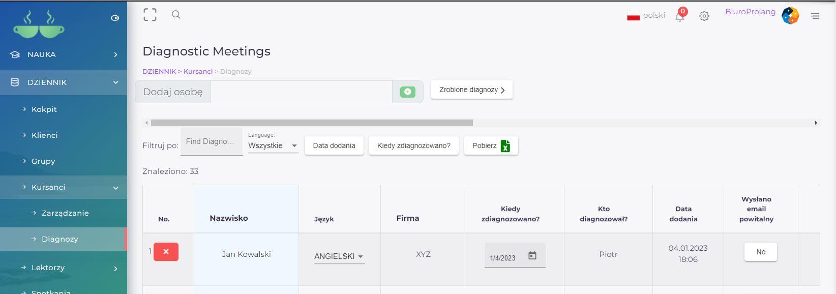Viewport: 836px width, 294px height.
Task: Toggle the sidebar pin switch
Action: click(x=115, y=18)
